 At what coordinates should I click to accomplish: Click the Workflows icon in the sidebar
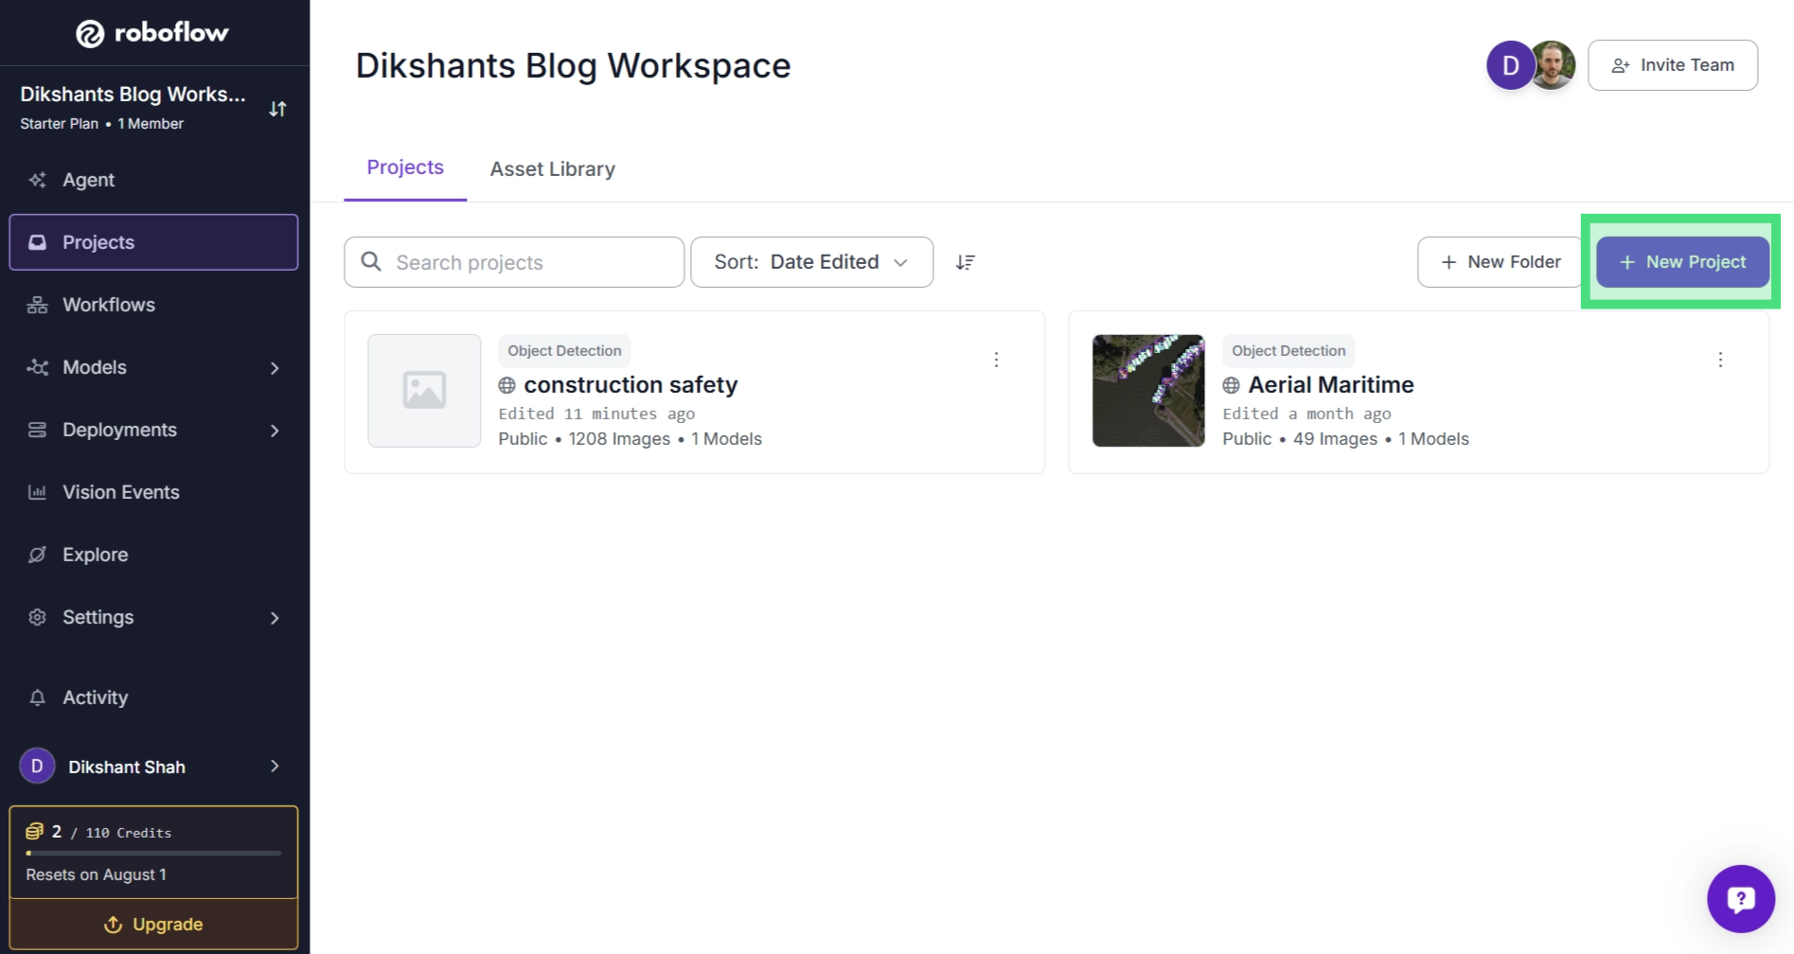[x=37, y=305]
